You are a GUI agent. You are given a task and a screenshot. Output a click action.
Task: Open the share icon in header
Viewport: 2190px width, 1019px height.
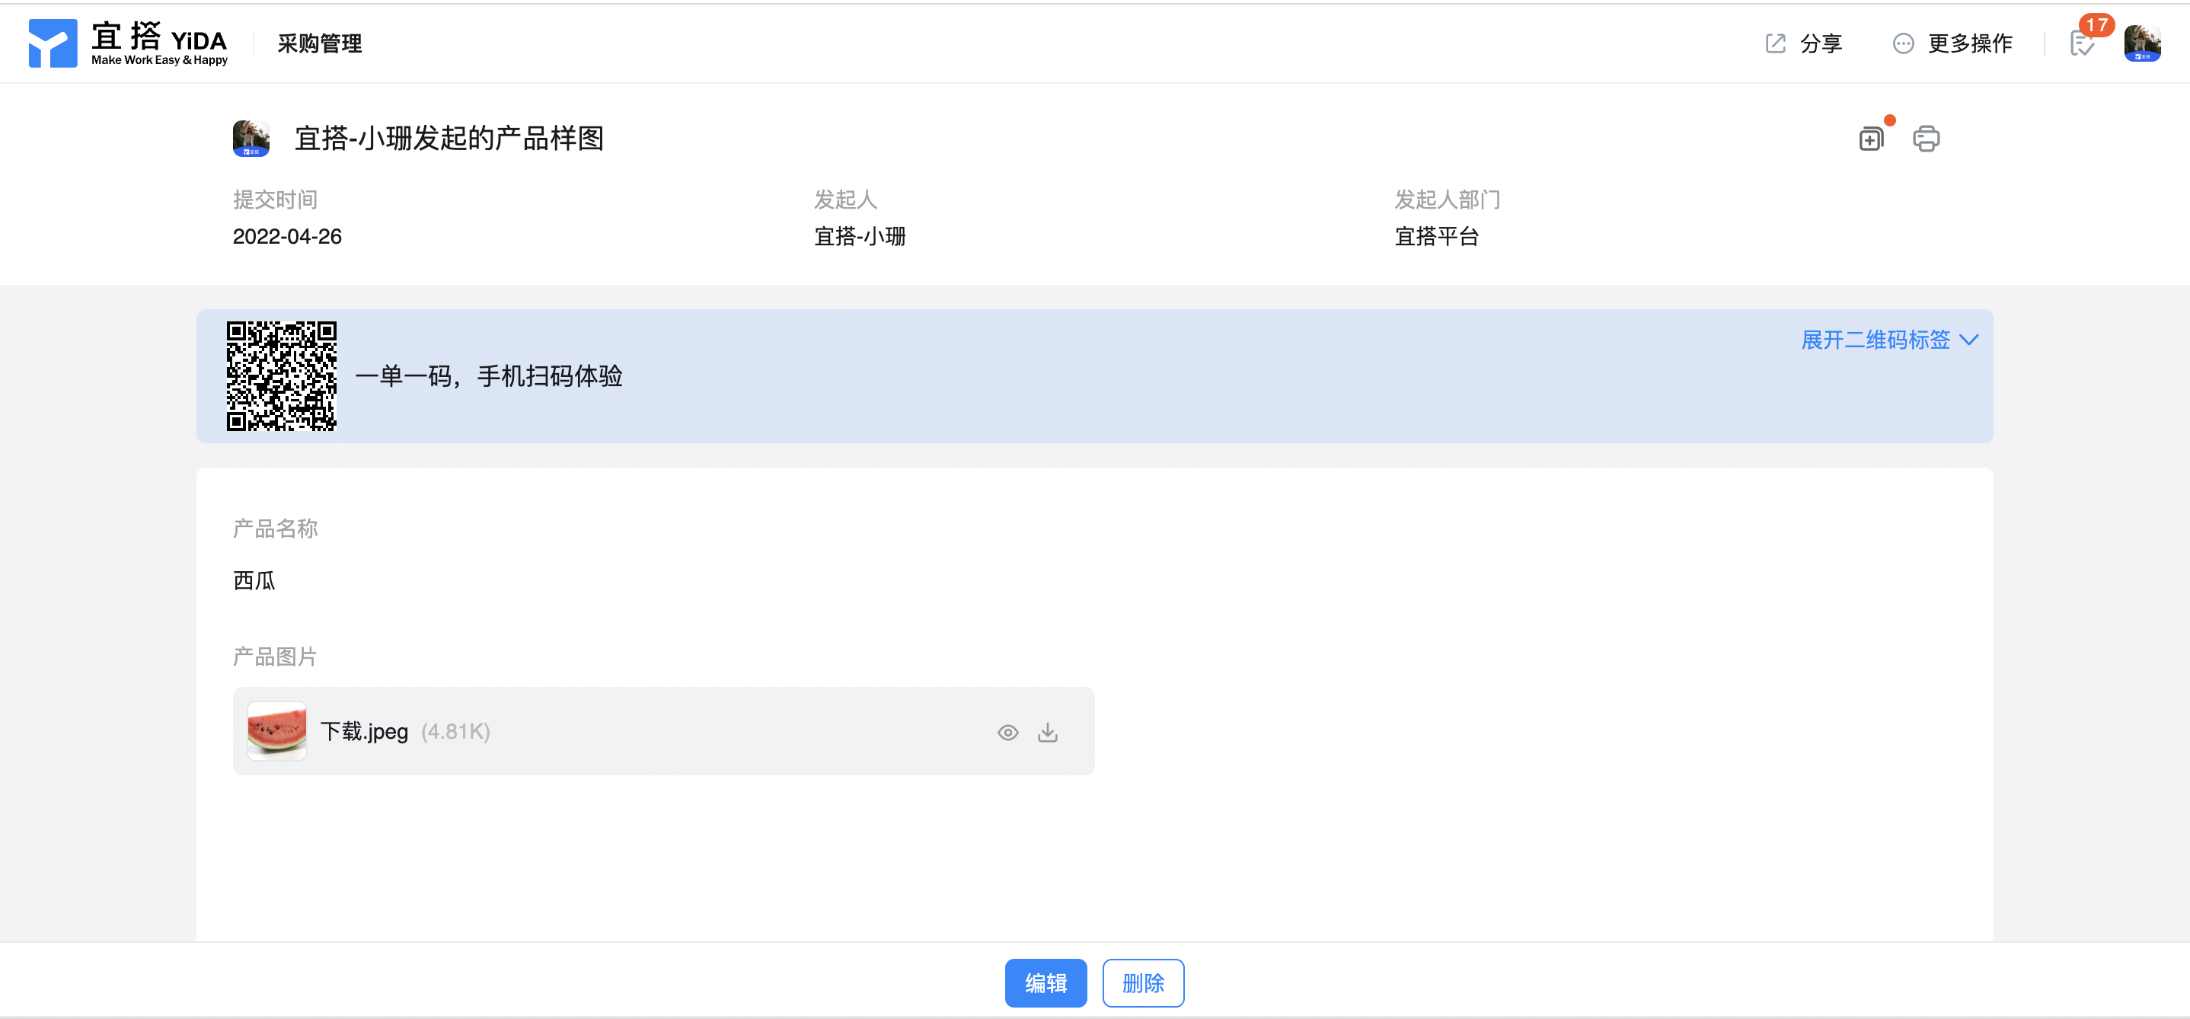pos(1775,43)
